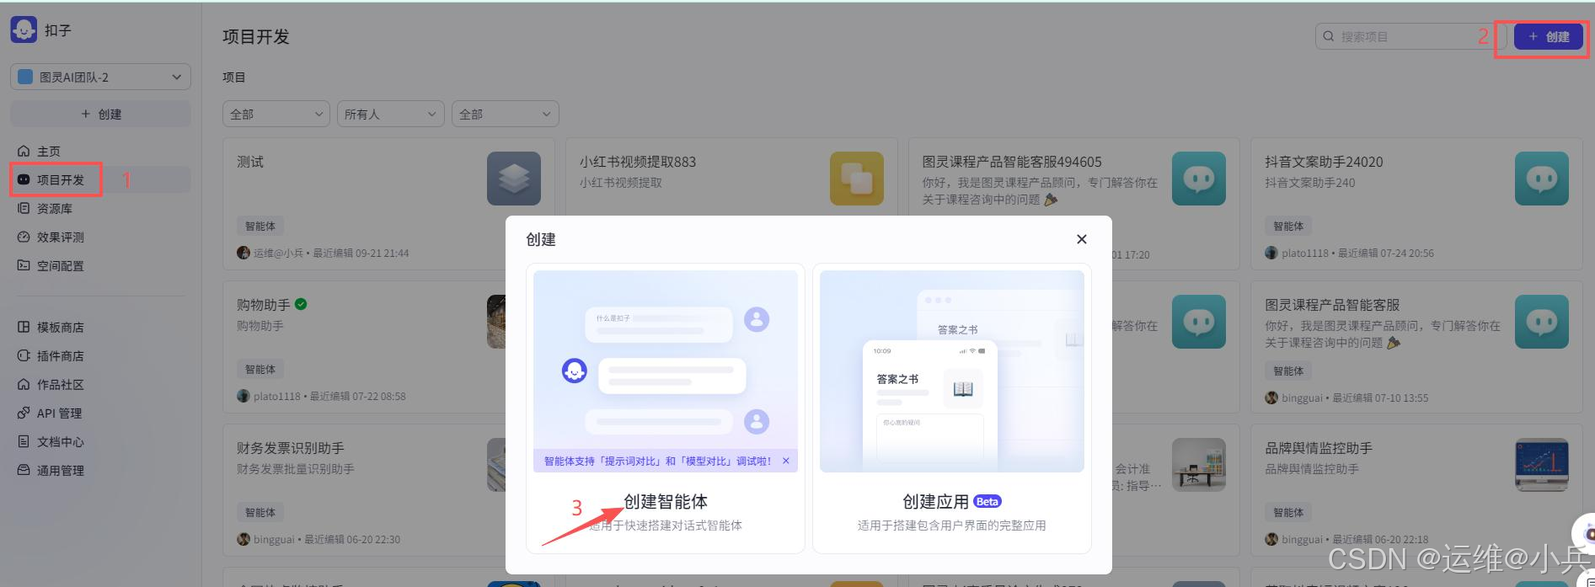Click the 抖音文案助手24020 bot icon
The width and height of the screenshot is (1595, 587).
point(1542,179)
